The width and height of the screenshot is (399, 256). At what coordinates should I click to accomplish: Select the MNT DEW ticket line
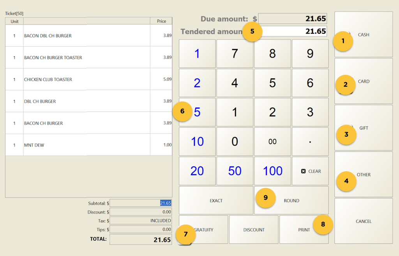tap(78, 145)
